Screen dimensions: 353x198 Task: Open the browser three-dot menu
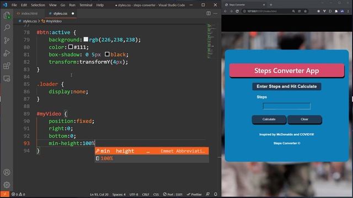coord(348,11)
